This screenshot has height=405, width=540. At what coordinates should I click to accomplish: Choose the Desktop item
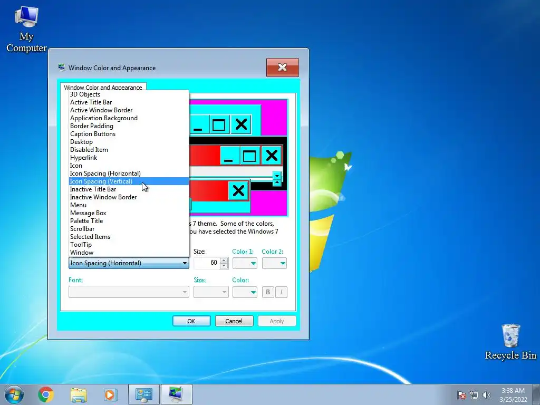coord(129,142)
